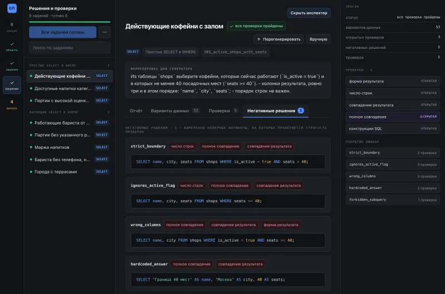Click Вручную button

click(x=318, y=39)
